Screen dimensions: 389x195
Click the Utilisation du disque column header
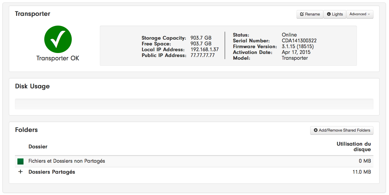pyautogui.click(x=354, y=147)
